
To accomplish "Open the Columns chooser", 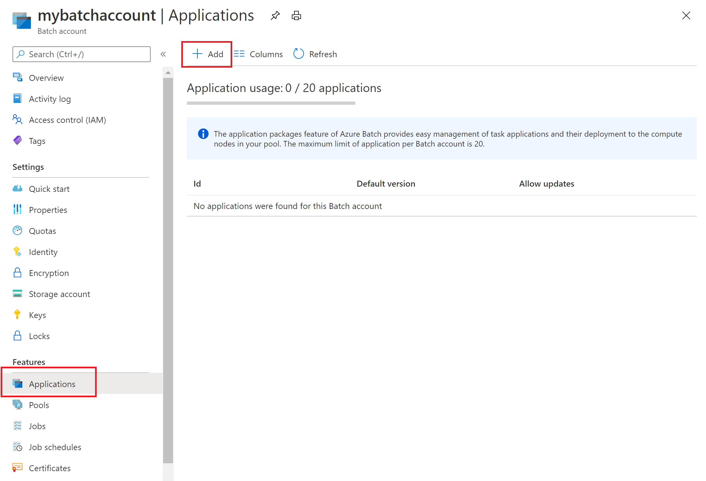I will [x=259, y=54].
